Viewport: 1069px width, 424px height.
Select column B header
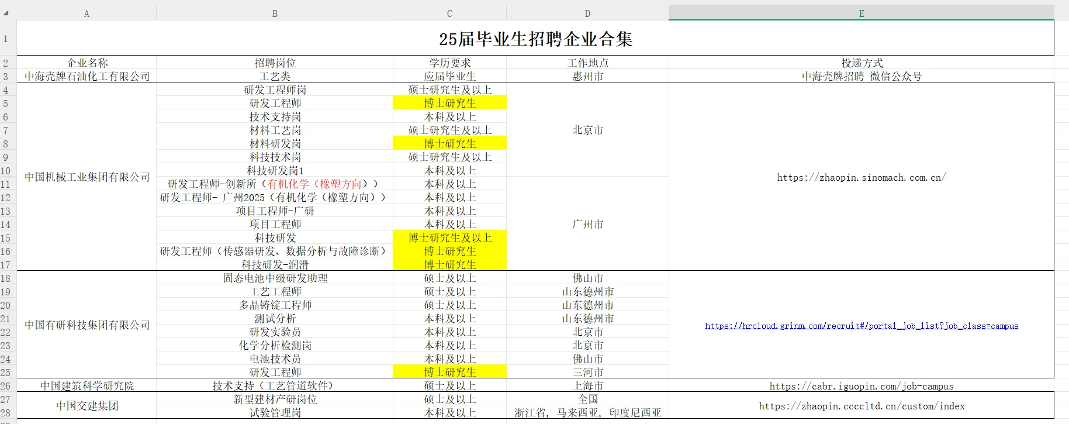pyautogui.click(x=275, y=13)
